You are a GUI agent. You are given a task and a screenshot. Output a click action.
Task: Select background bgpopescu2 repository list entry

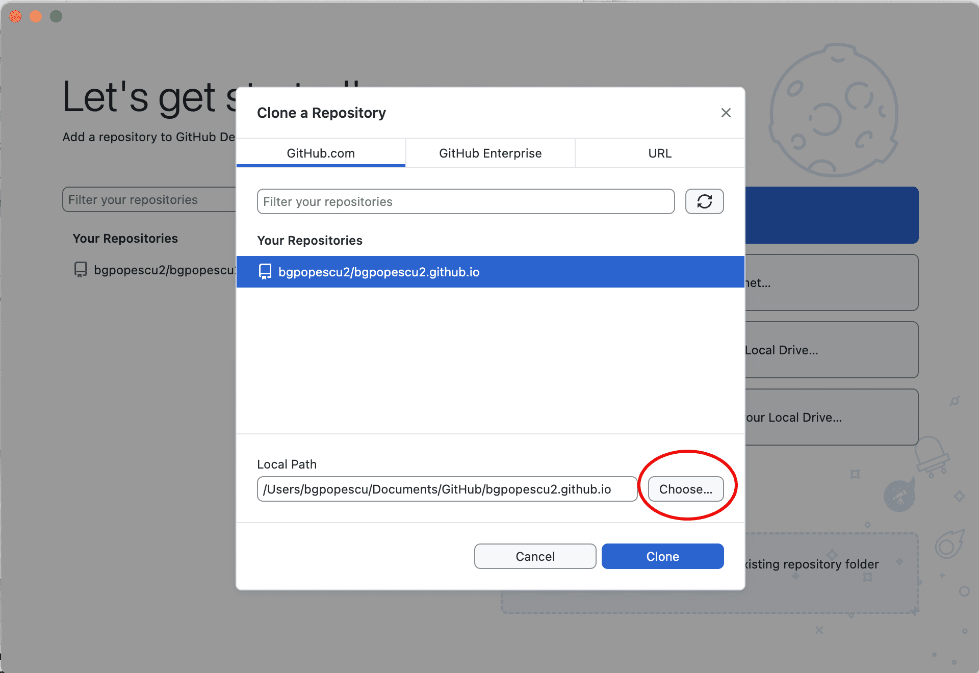point(164,270)
